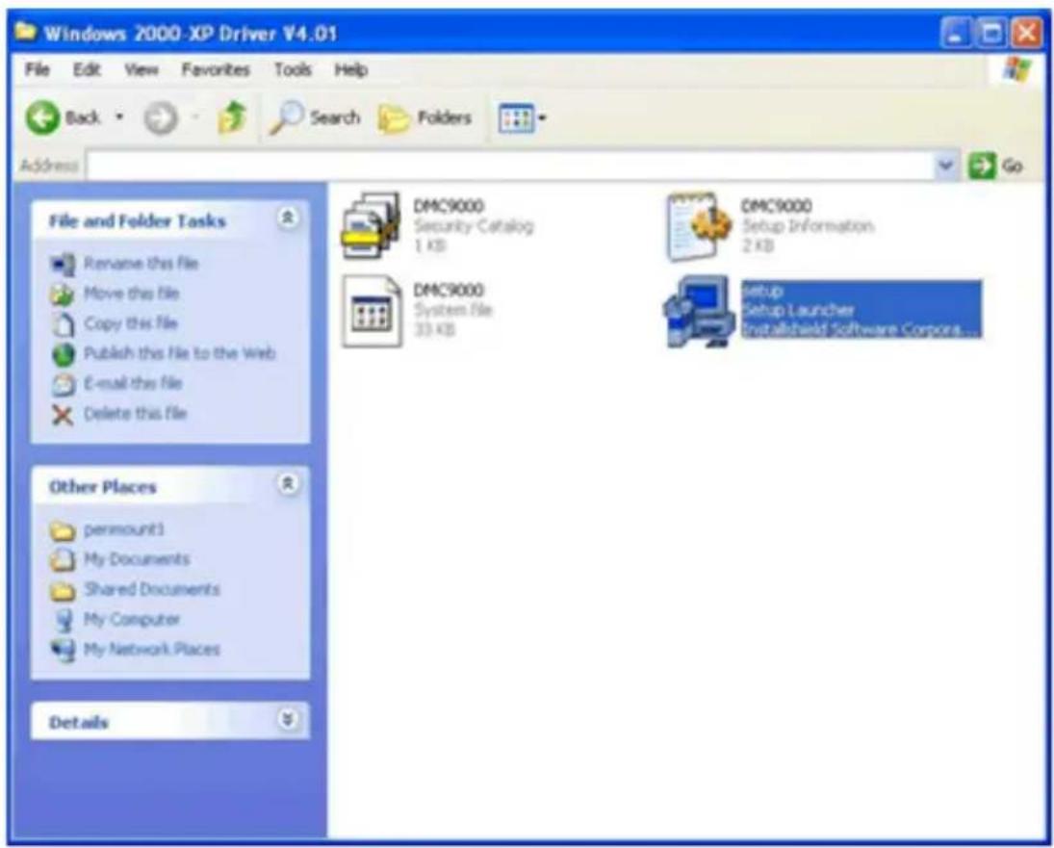Click the Publish to Web globe icon
Image resolution: width=1054 pixels, height=848 pixels.
64,354
